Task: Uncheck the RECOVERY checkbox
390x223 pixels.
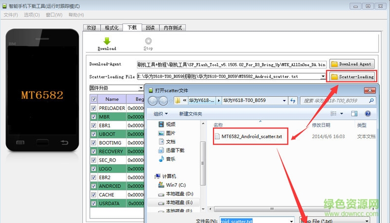Action: [x=94, y=151]
